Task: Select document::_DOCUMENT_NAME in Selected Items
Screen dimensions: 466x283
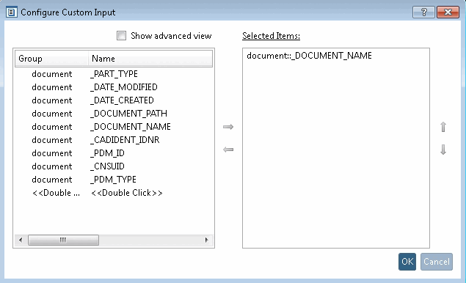Action: pos(309,56)
